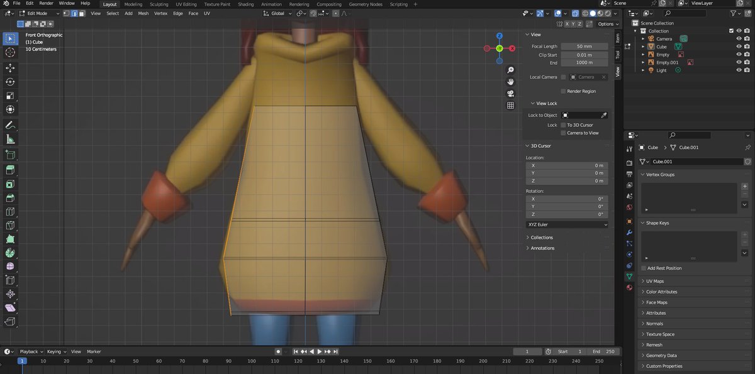Screen dimensions: 755x374
Task: Select the Poly Build tool
Action: [10, 239]
